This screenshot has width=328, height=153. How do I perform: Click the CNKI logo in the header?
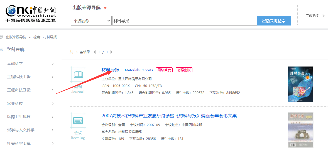[31, 14]
